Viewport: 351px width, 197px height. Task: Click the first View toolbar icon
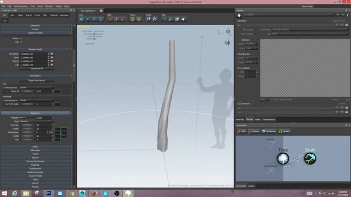(x=82, y=19)
